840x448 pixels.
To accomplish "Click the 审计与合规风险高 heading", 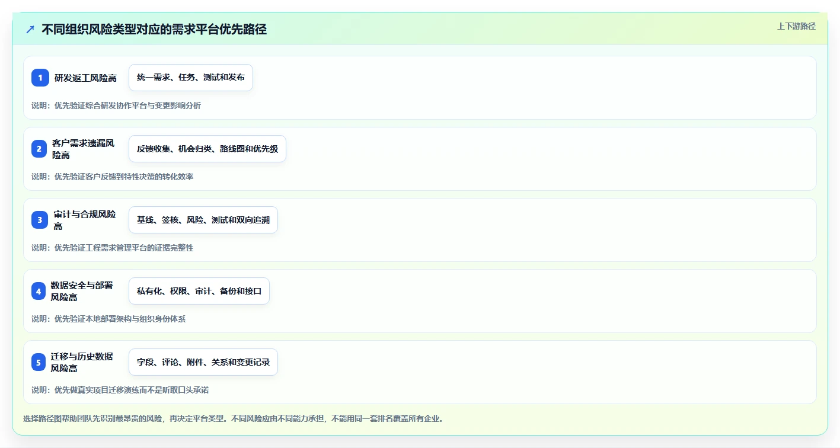I will pos(85,220).
